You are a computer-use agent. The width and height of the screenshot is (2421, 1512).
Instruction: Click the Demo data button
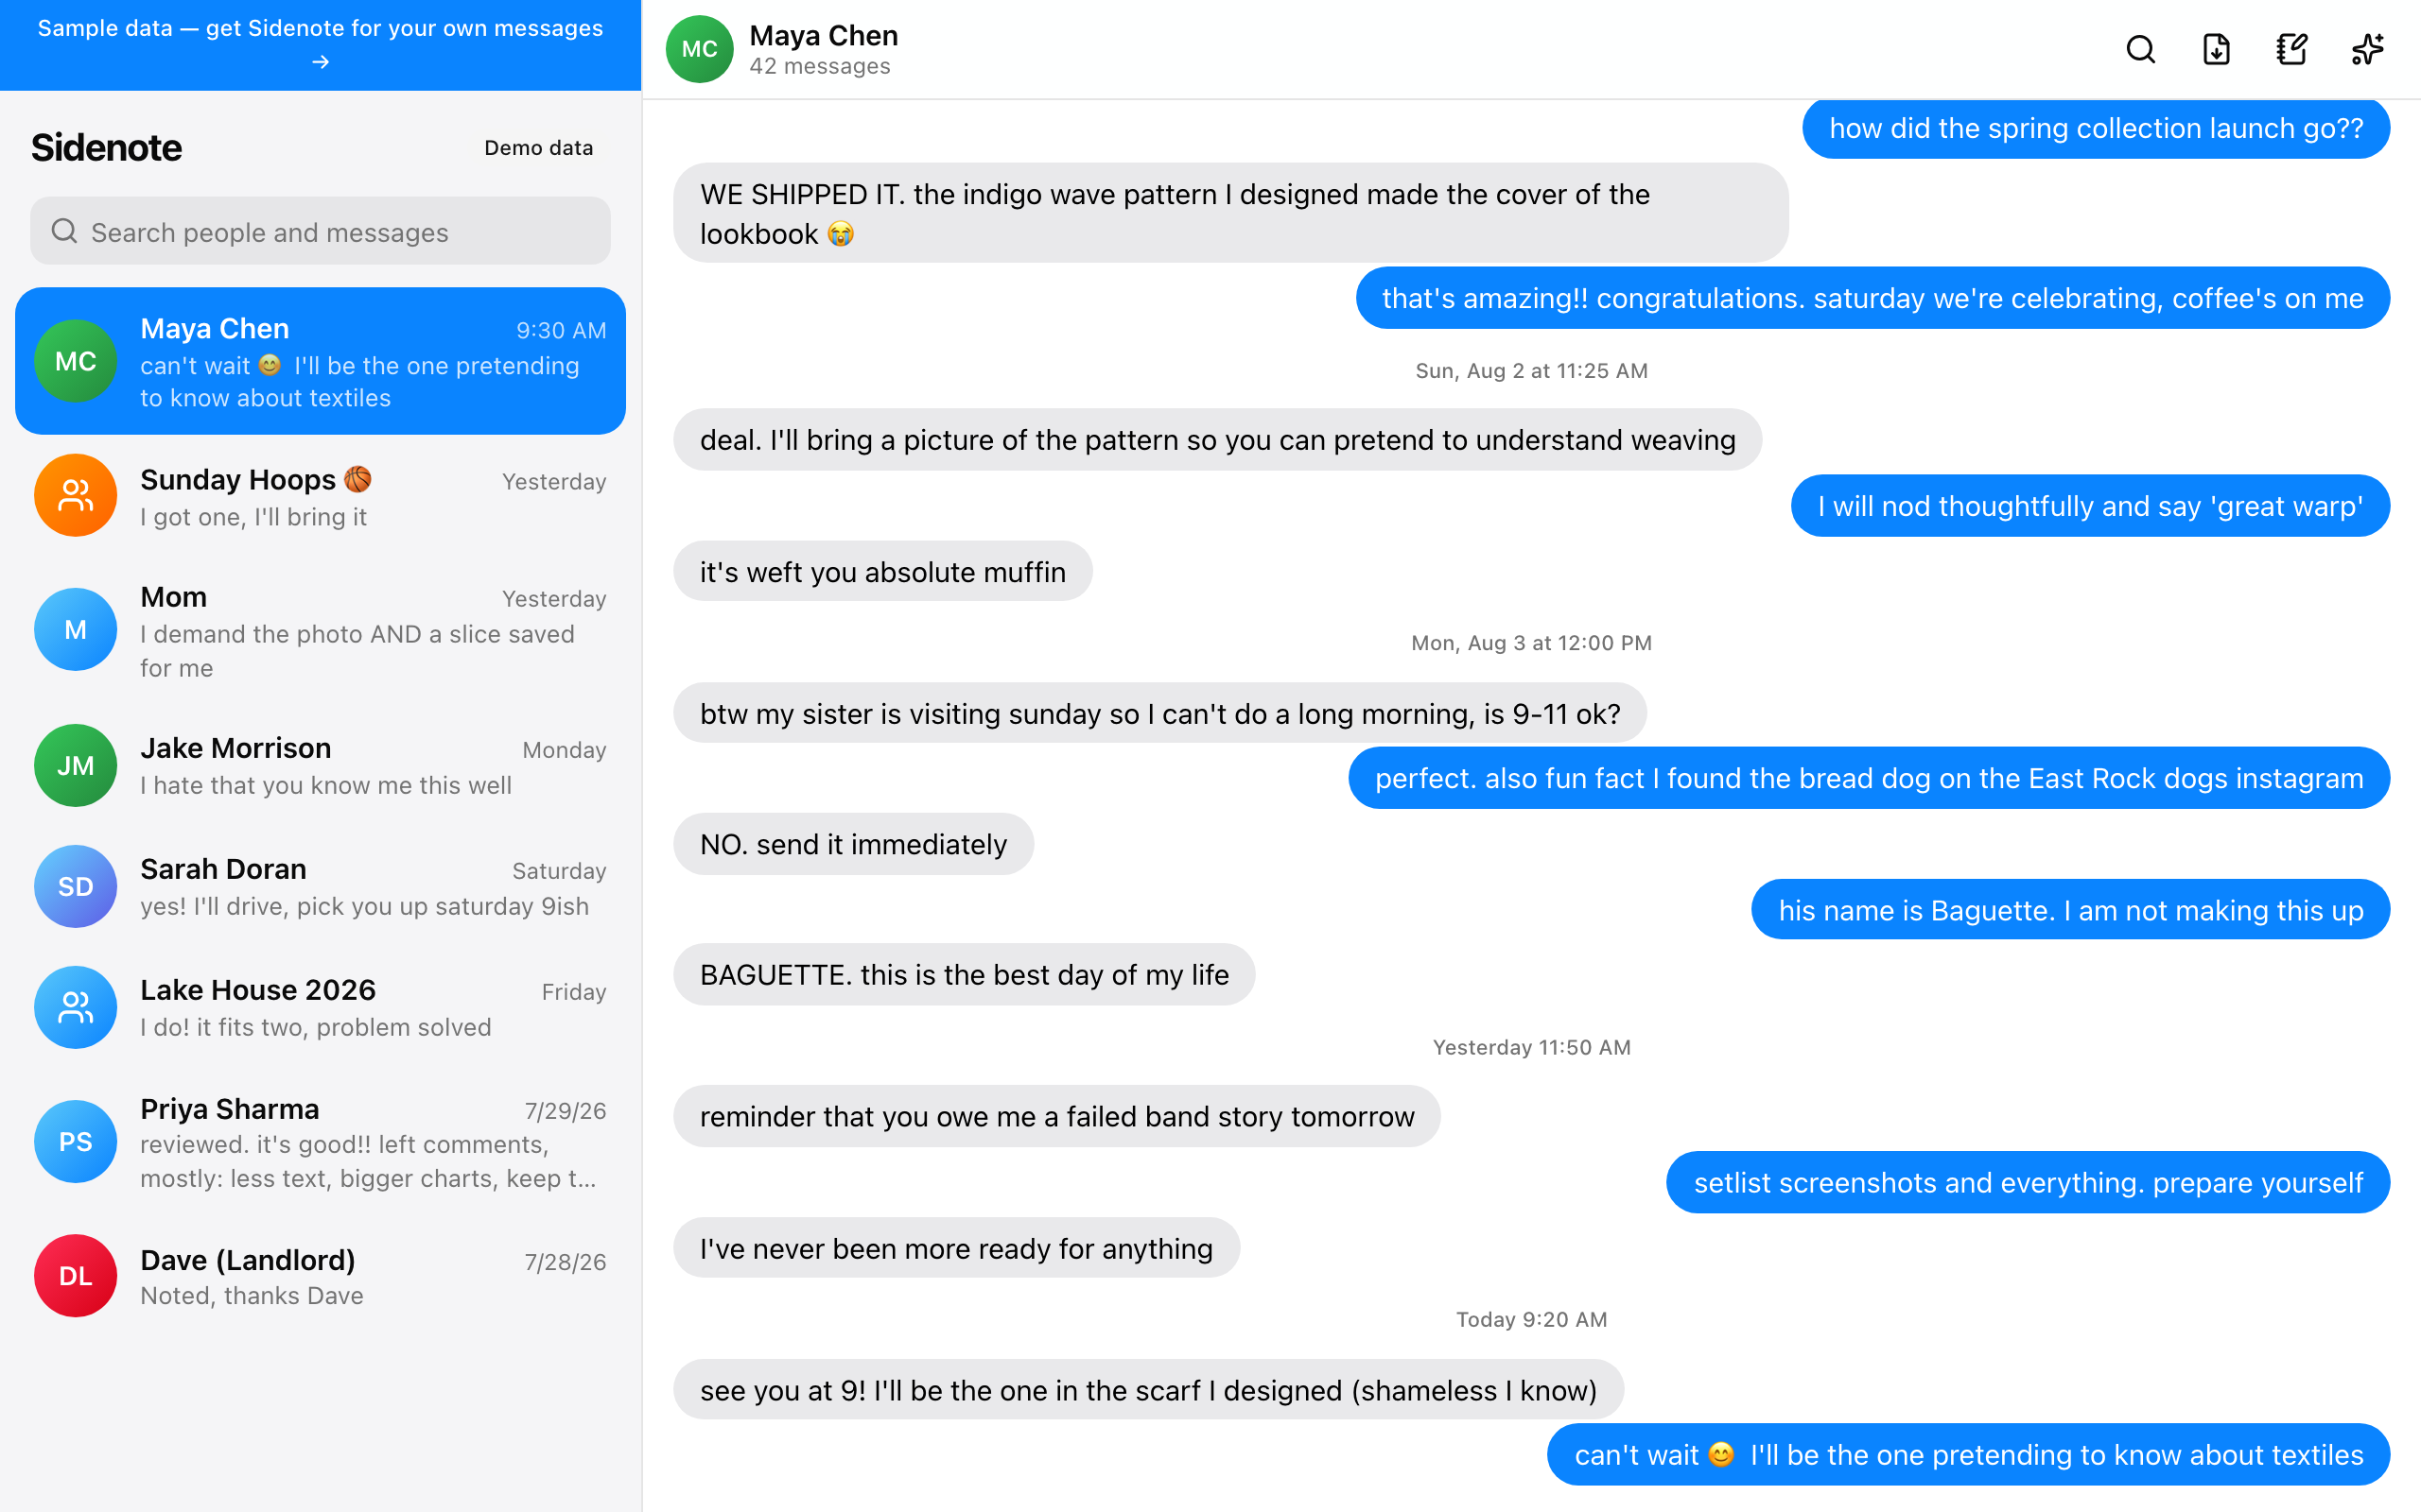coord(538,147)
